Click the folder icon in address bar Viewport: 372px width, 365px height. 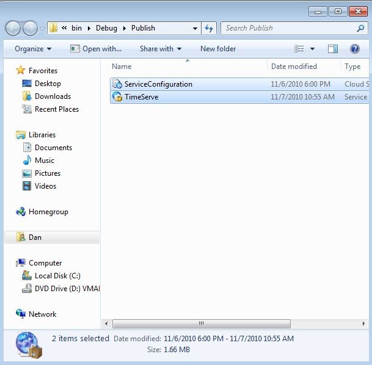(53, 28)
